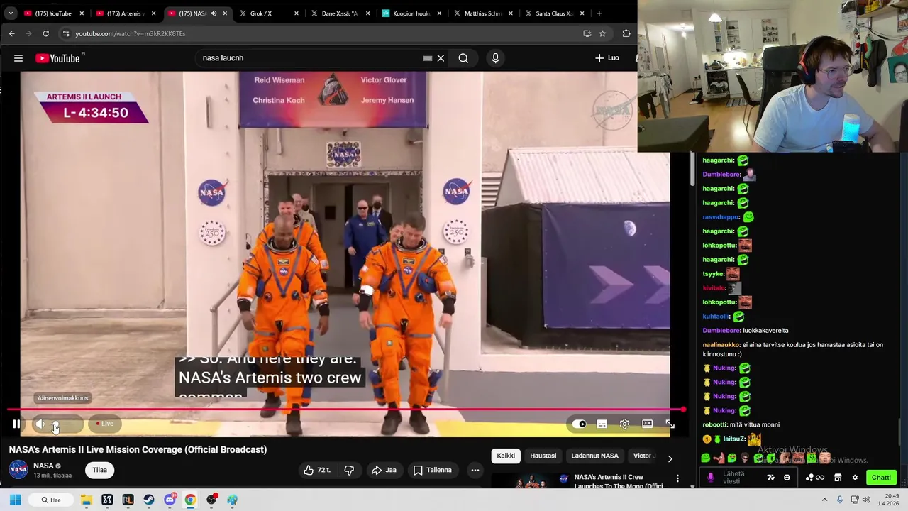This screenshot has height=511, width=908.
Task: Open new browser tab with plus
Action: [599, 13]
